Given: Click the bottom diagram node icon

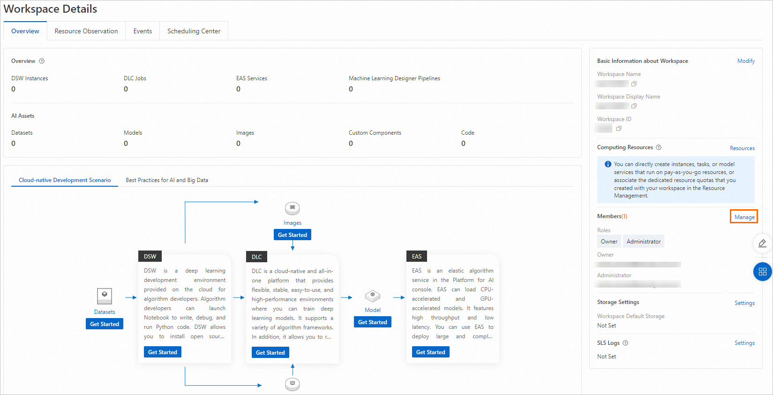Looking at the screenshot, I should point(293,384).
